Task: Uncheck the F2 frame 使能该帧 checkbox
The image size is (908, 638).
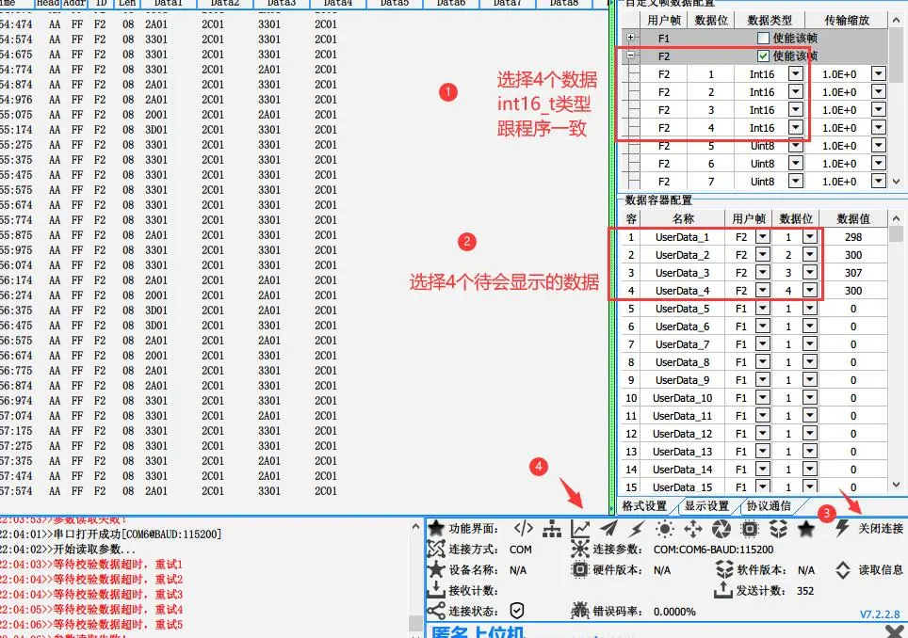Action: (764, 56)
